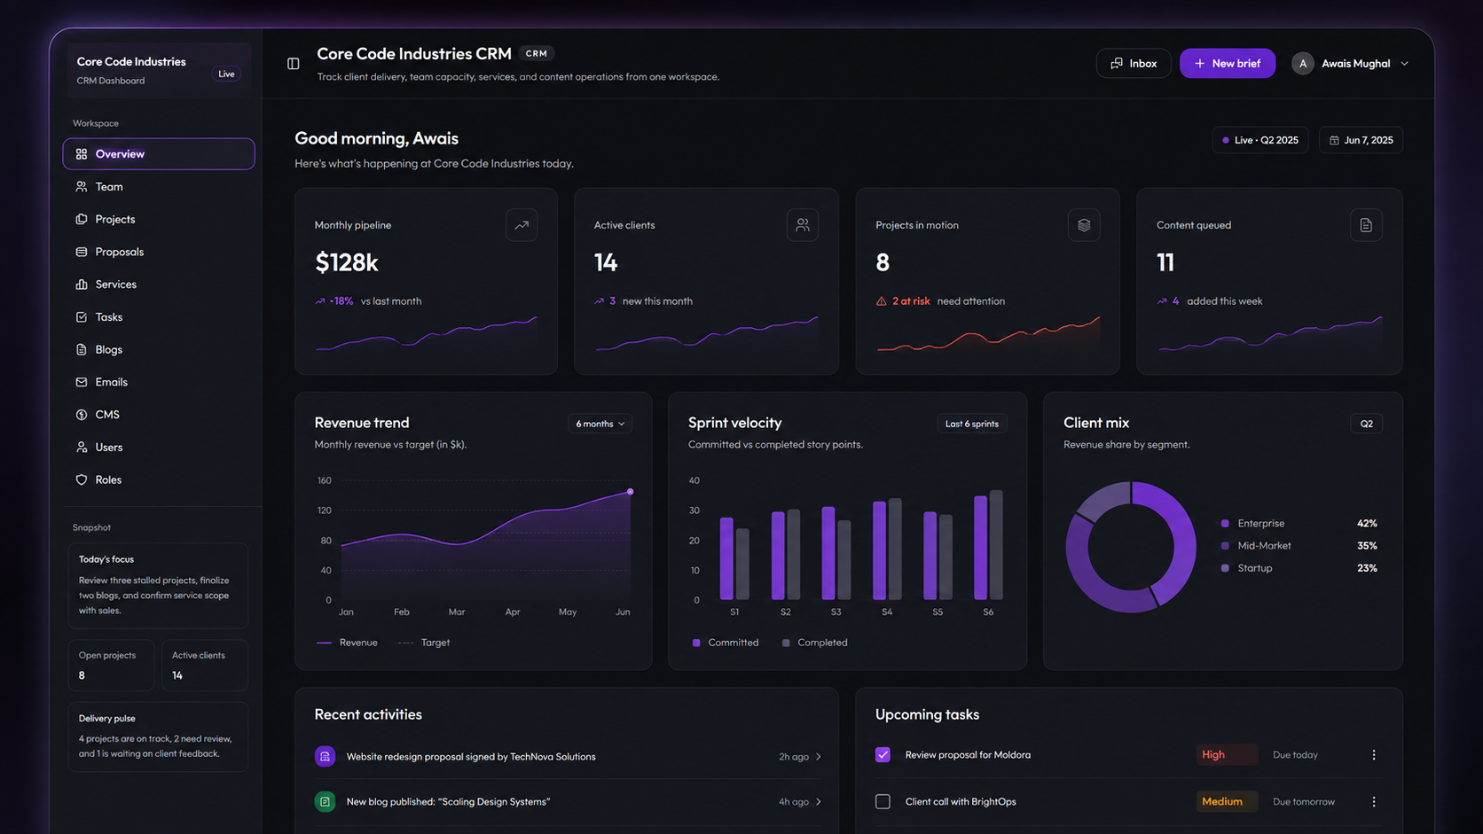
Task: Open the Awais Mughal avatar
Action: click(x=1303, y=64)
